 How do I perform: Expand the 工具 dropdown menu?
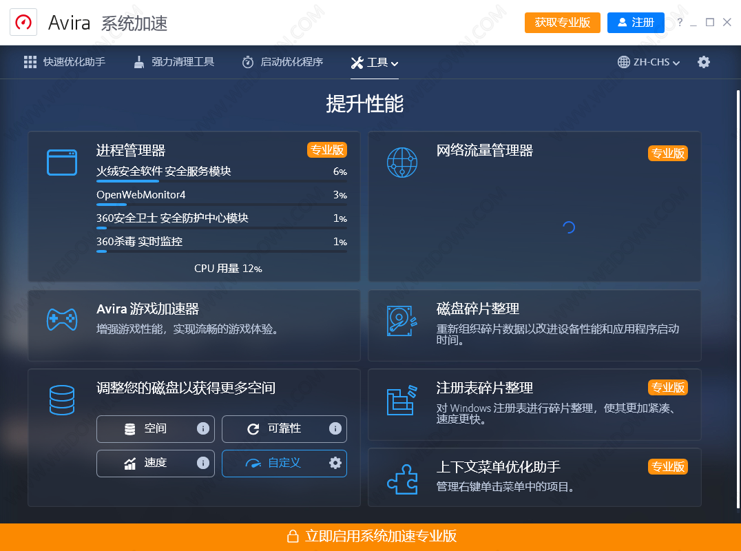coord(375,63)
